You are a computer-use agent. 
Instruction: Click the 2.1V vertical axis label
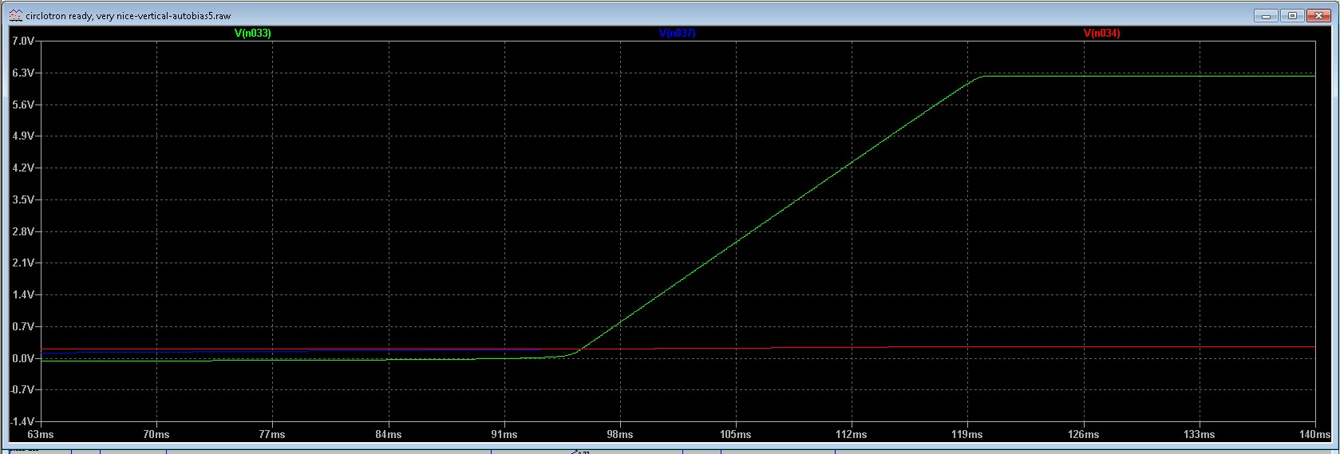22,263
